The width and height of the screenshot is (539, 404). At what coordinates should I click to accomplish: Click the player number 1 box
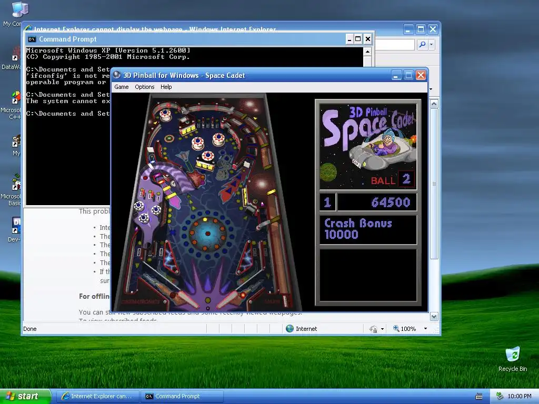tap(327, 203)
